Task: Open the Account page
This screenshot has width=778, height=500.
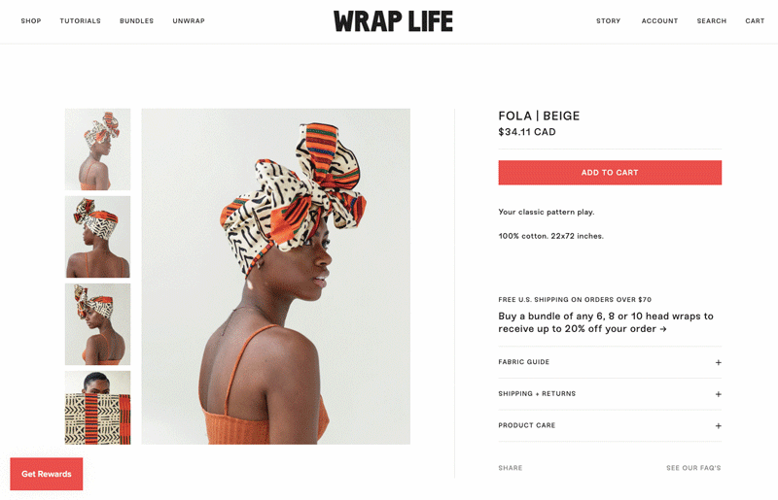Action: point(659,20)
